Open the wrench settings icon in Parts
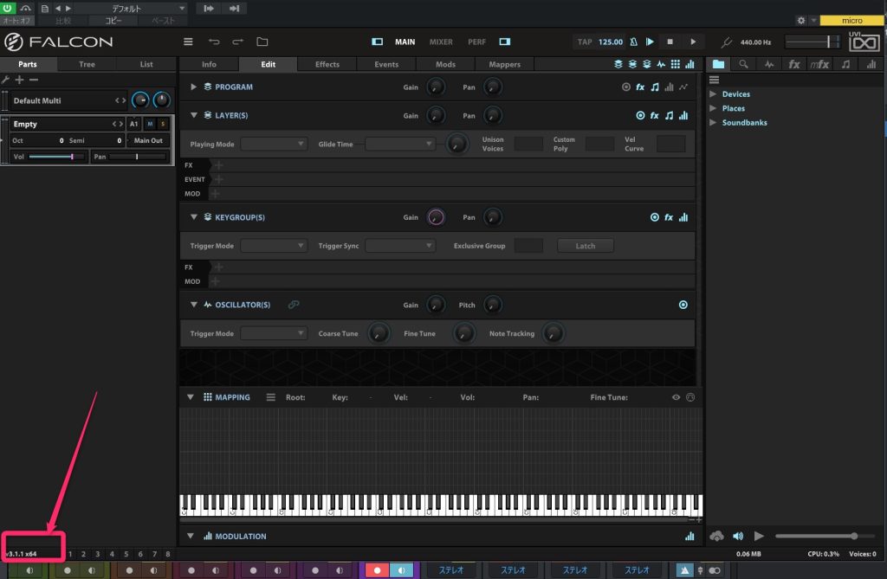This screenshot has width=887, height=579. click(7, 80)
